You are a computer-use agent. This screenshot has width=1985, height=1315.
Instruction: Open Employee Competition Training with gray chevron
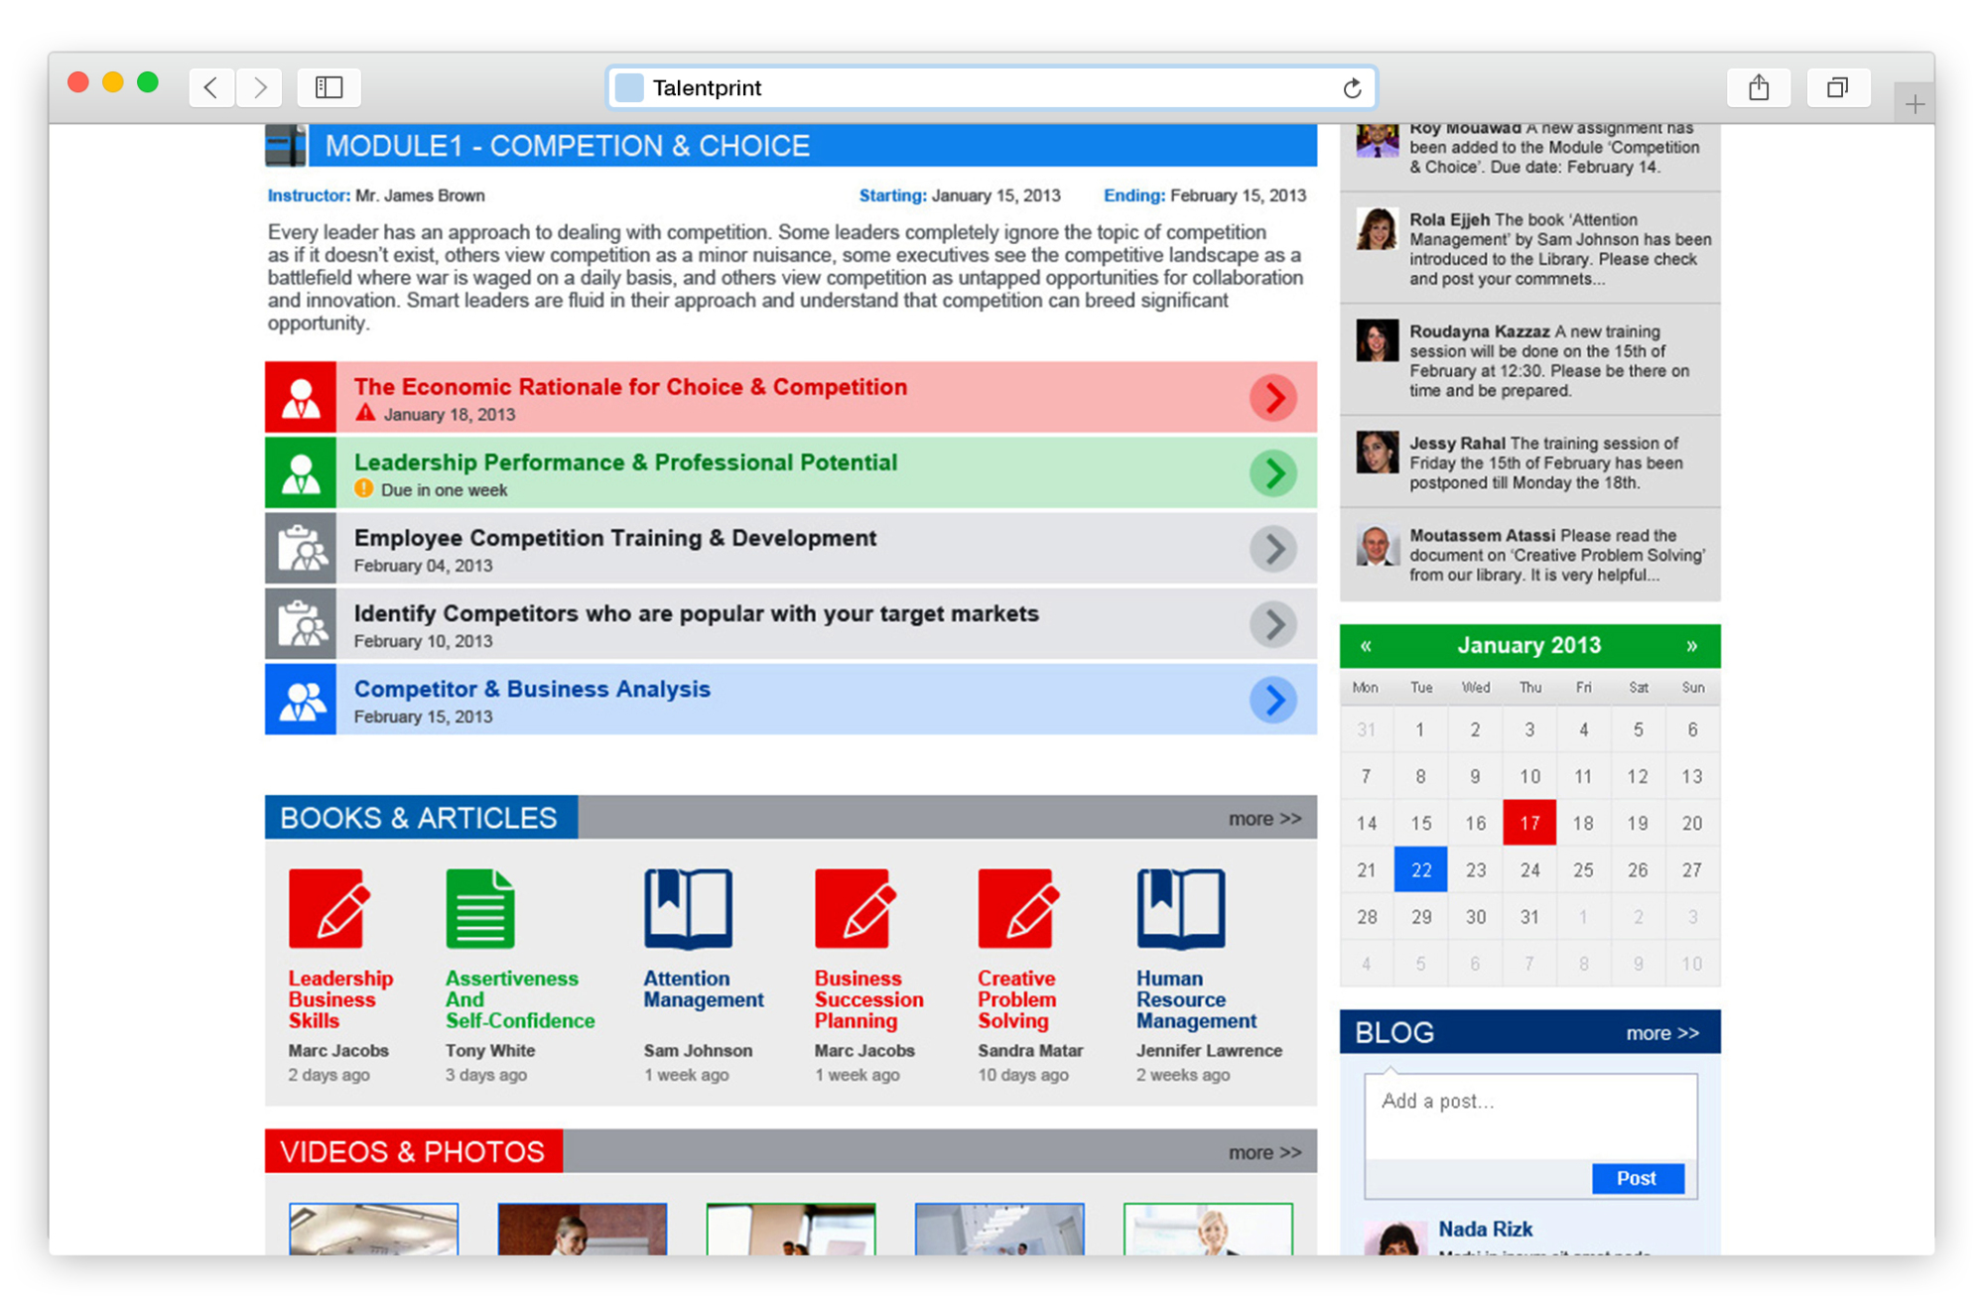tap(1273, 549)
